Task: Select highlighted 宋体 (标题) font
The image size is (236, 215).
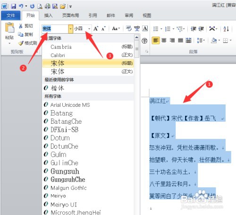Action: coord(88,63)
